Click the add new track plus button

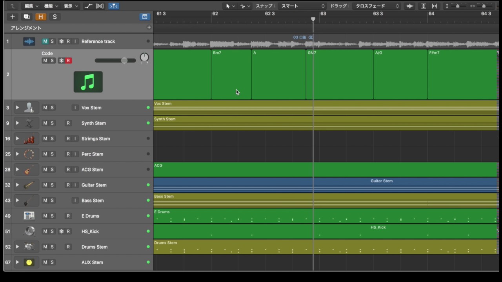pos(13,17)
